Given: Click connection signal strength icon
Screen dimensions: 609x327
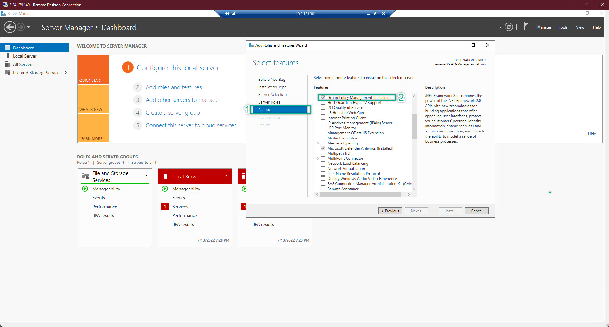Looking at the screenshot, I should coord(234,14).
